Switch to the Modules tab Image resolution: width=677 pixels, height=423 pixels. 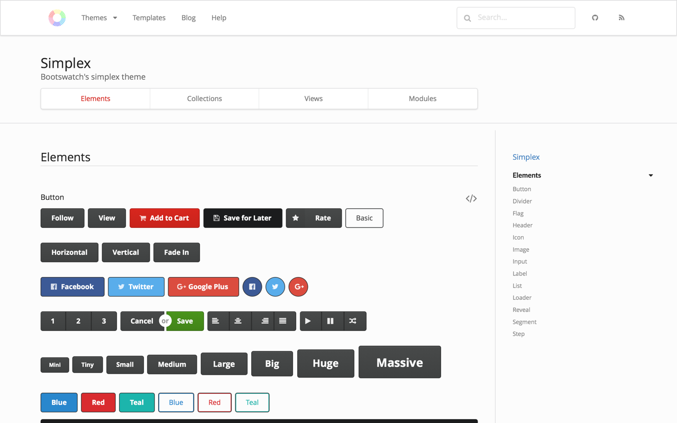pos(423,99)
